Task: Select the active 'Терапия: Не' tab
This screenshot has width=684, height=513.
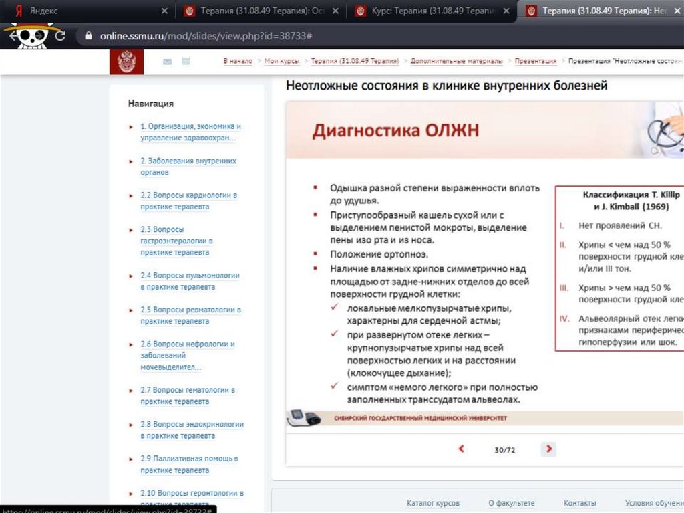Action: 602,11
